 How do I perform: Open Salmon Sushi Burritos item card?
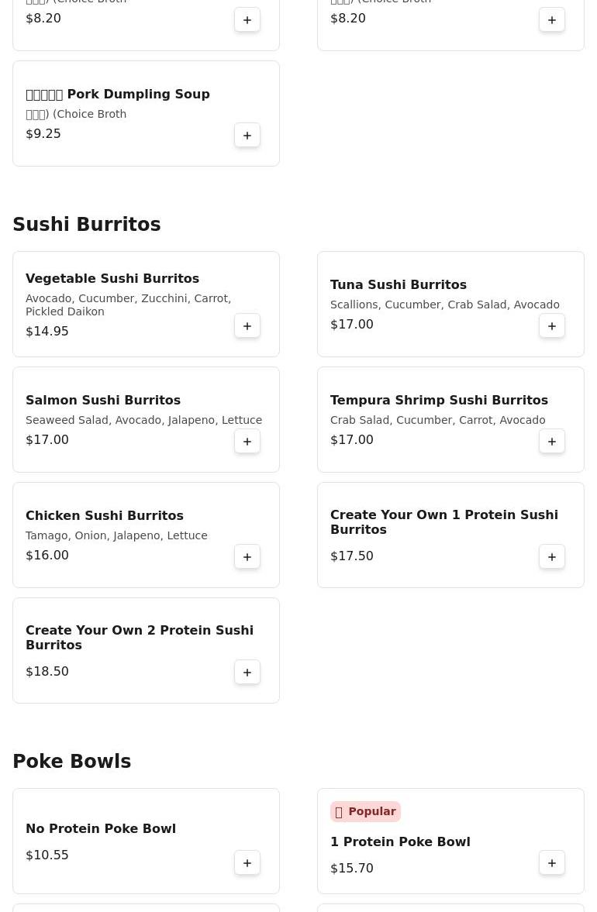click(x=146, y=419)
